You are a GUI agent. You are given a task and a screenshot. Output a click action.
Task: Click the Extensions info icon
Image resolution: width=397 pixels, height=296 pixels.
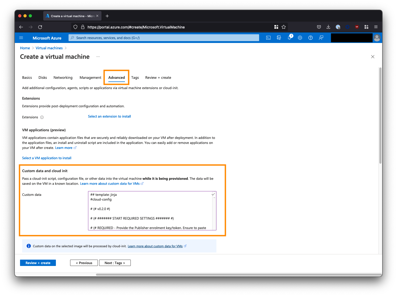click(42, 117)
